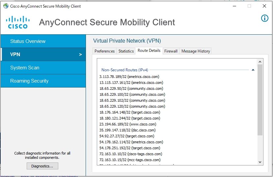Click the arrow next to VPN in the sidebar

[x=80, y=54]
